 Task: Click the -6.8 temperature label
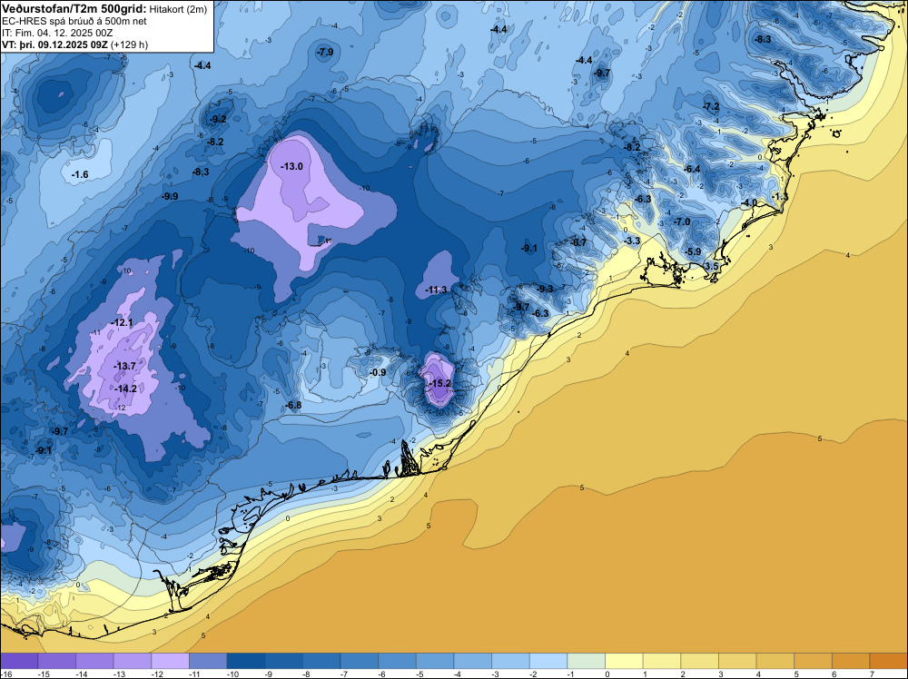[x=293, y=405]
